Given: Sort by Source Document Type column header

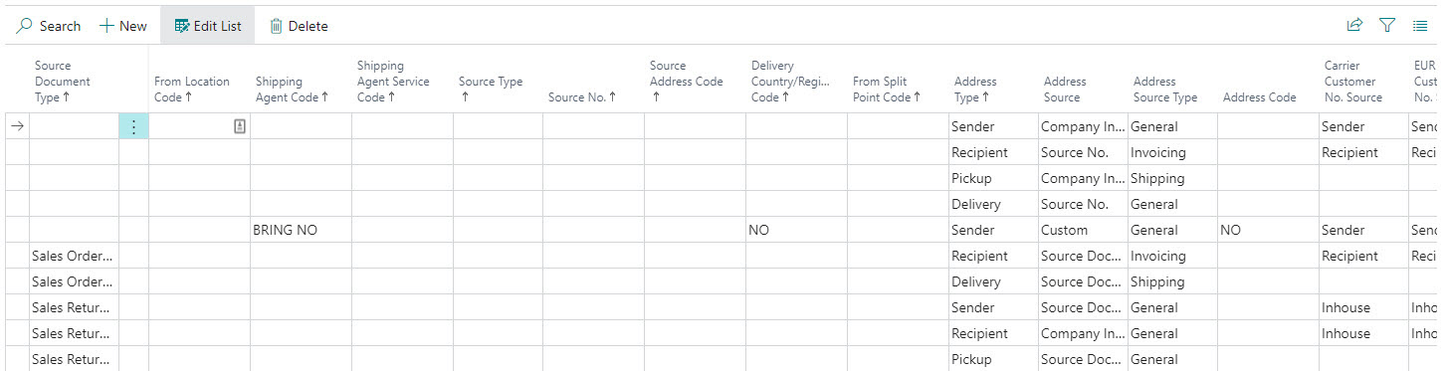Looking at the screenshot, I should click(63, 82).
